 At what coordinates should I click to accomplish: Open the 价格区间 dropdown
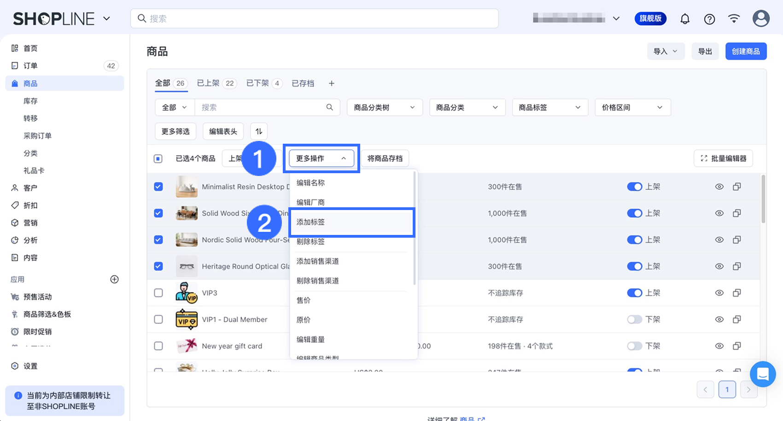(632, 107)
